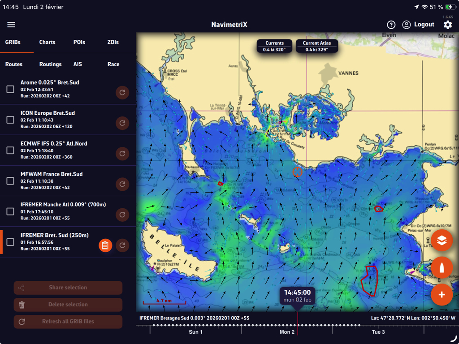The width and height of the screenshot is (459, 344).
Task: Click the Logout button
Action: click(418, 25)
